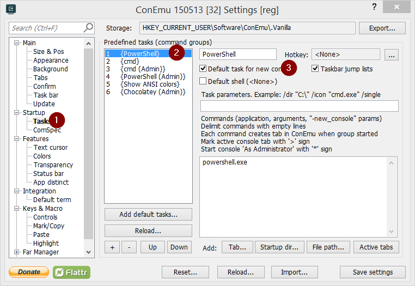The image size is (415, 286).
Task: Open Default term settings page
Action: tap(52, 200)
